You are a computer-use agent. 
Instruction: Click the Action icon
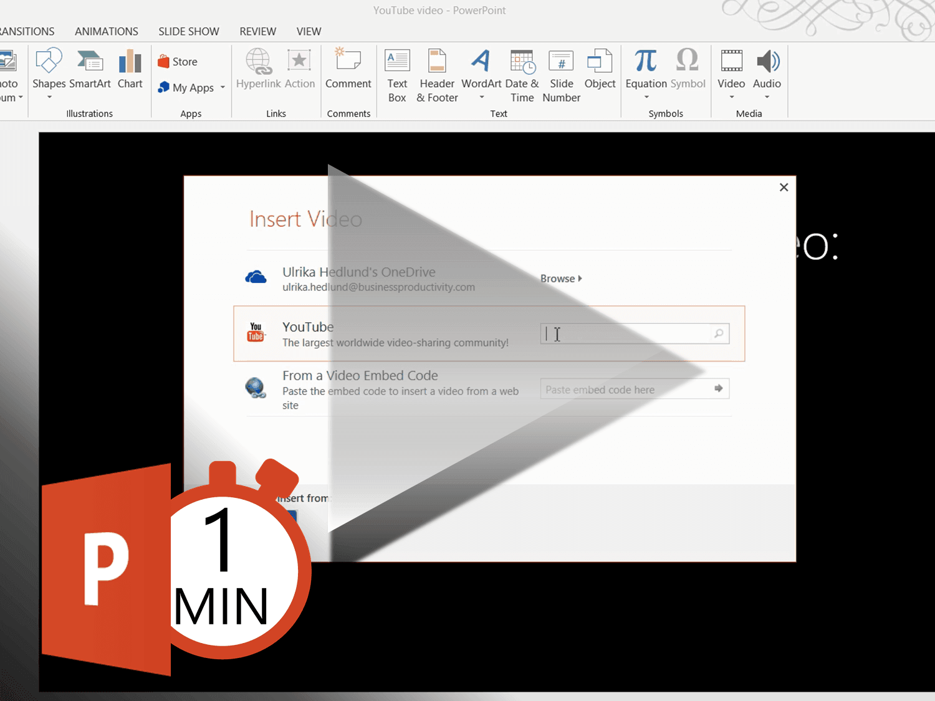pos(299,61)
